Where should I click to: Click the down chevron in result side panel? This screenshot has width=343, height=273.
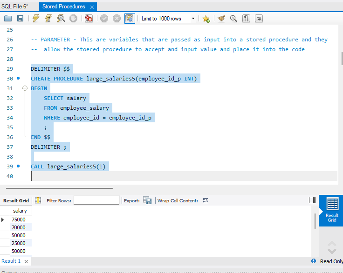coord(332,252)
